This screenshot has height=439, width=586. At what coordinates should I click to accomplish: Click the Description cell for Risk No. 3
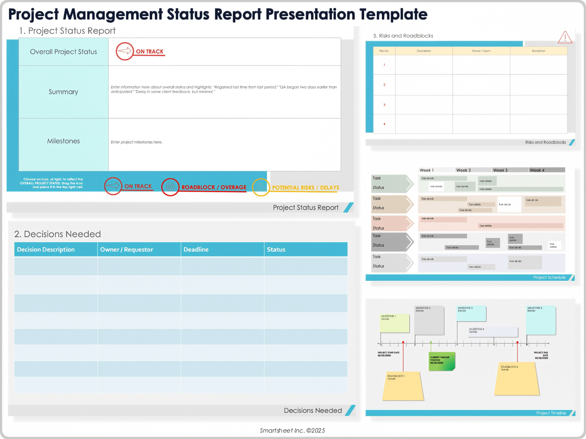[x=424, y=105]
